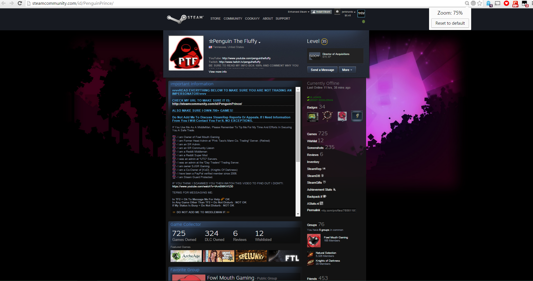Viewport: 533px width, 281px height.
Task: Open the Spelunky featured game thumbnail
Action: 251,256
